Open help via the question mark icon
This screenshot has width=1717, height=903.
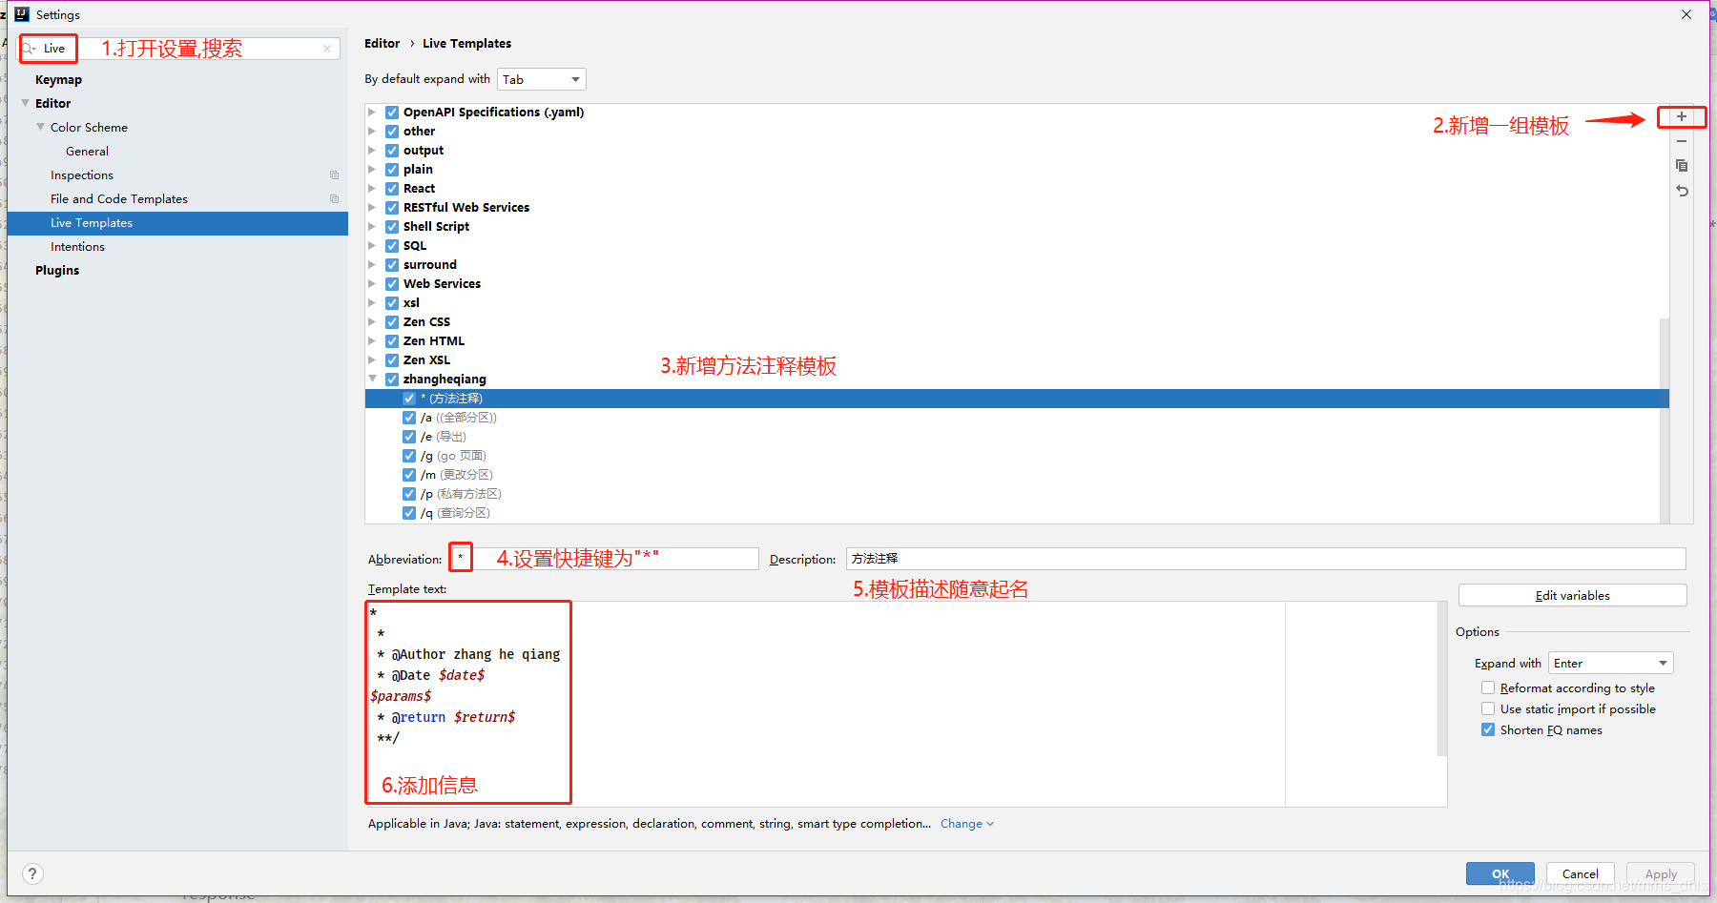[31, 872]
